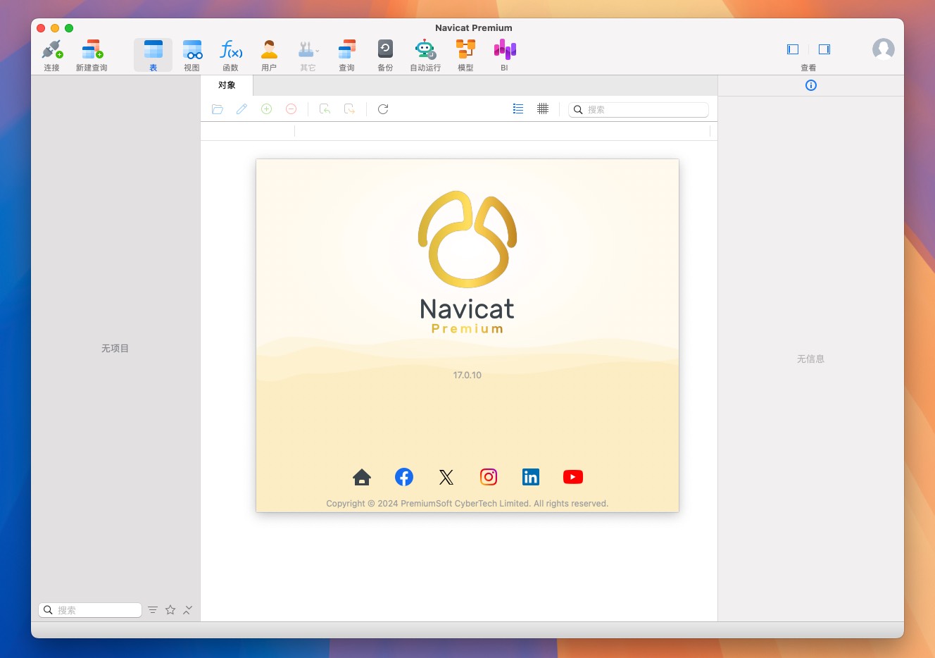Focus the sidebar 搜索 search field

pos(90,610)
